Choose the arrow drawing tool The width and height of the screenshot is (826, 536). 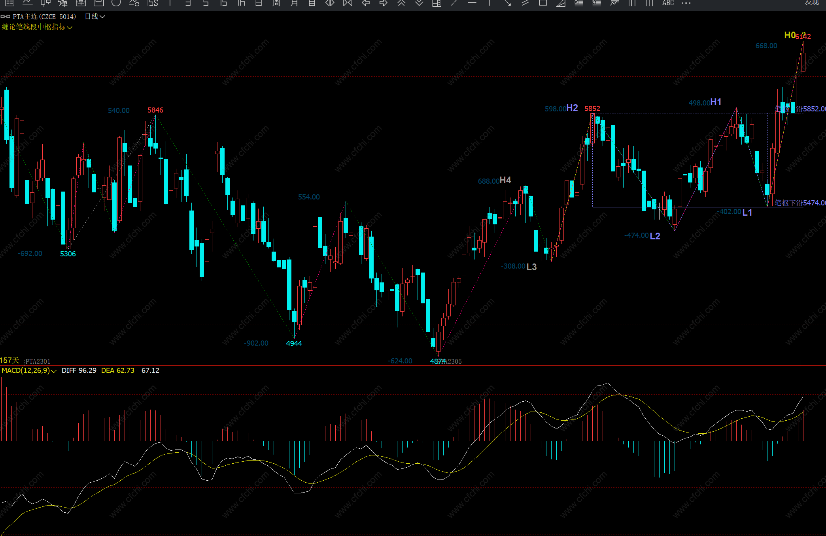pyautogui.click(x=507, y=3)
